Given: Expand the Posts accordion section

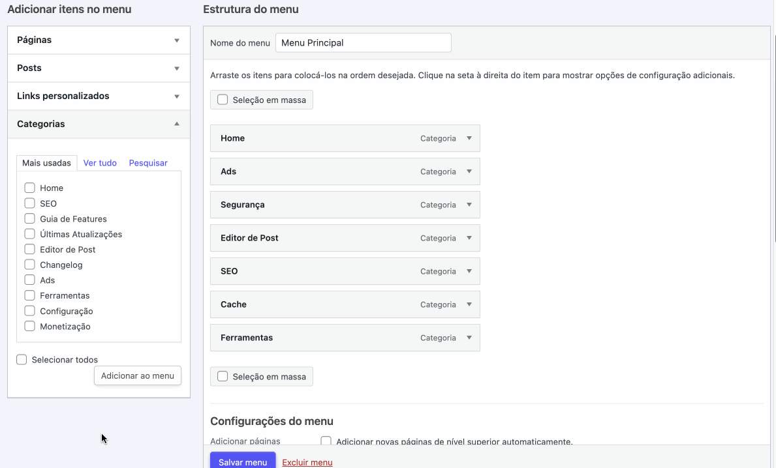Looking at the screenshot, I should tap(99, 68).
